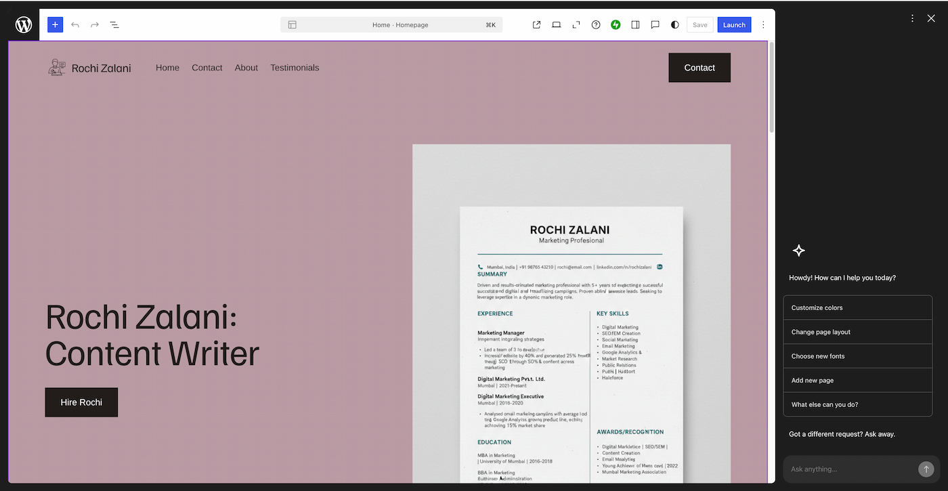Toggle the dark mode contrast icon

coord(674,24)
